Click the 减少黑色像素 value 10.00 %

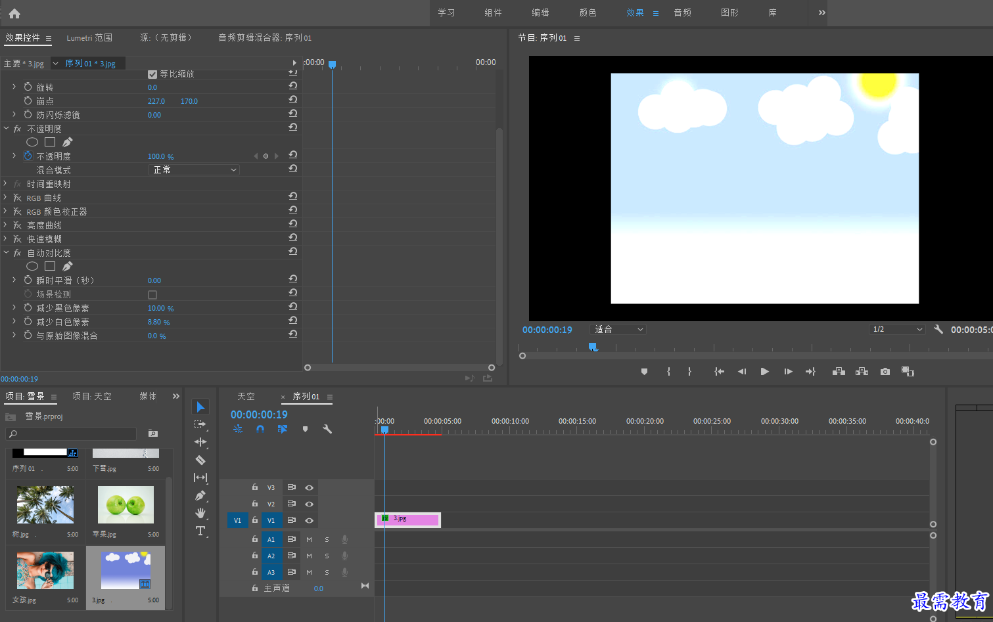pos(160,308)
